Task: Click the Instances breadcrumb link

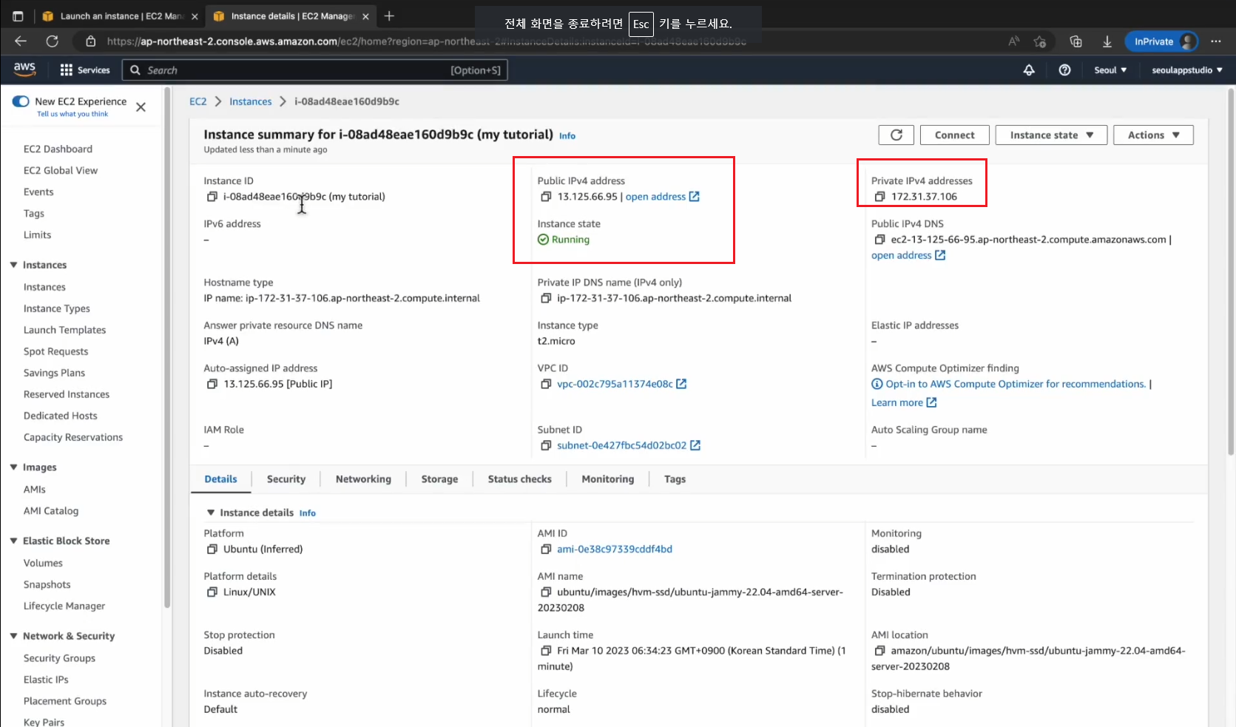Action: (x=250, y=101)
